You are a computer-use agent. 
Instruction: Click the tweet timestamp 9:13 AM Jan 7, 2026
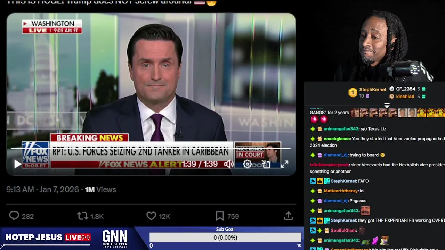[x=43, y=190]
